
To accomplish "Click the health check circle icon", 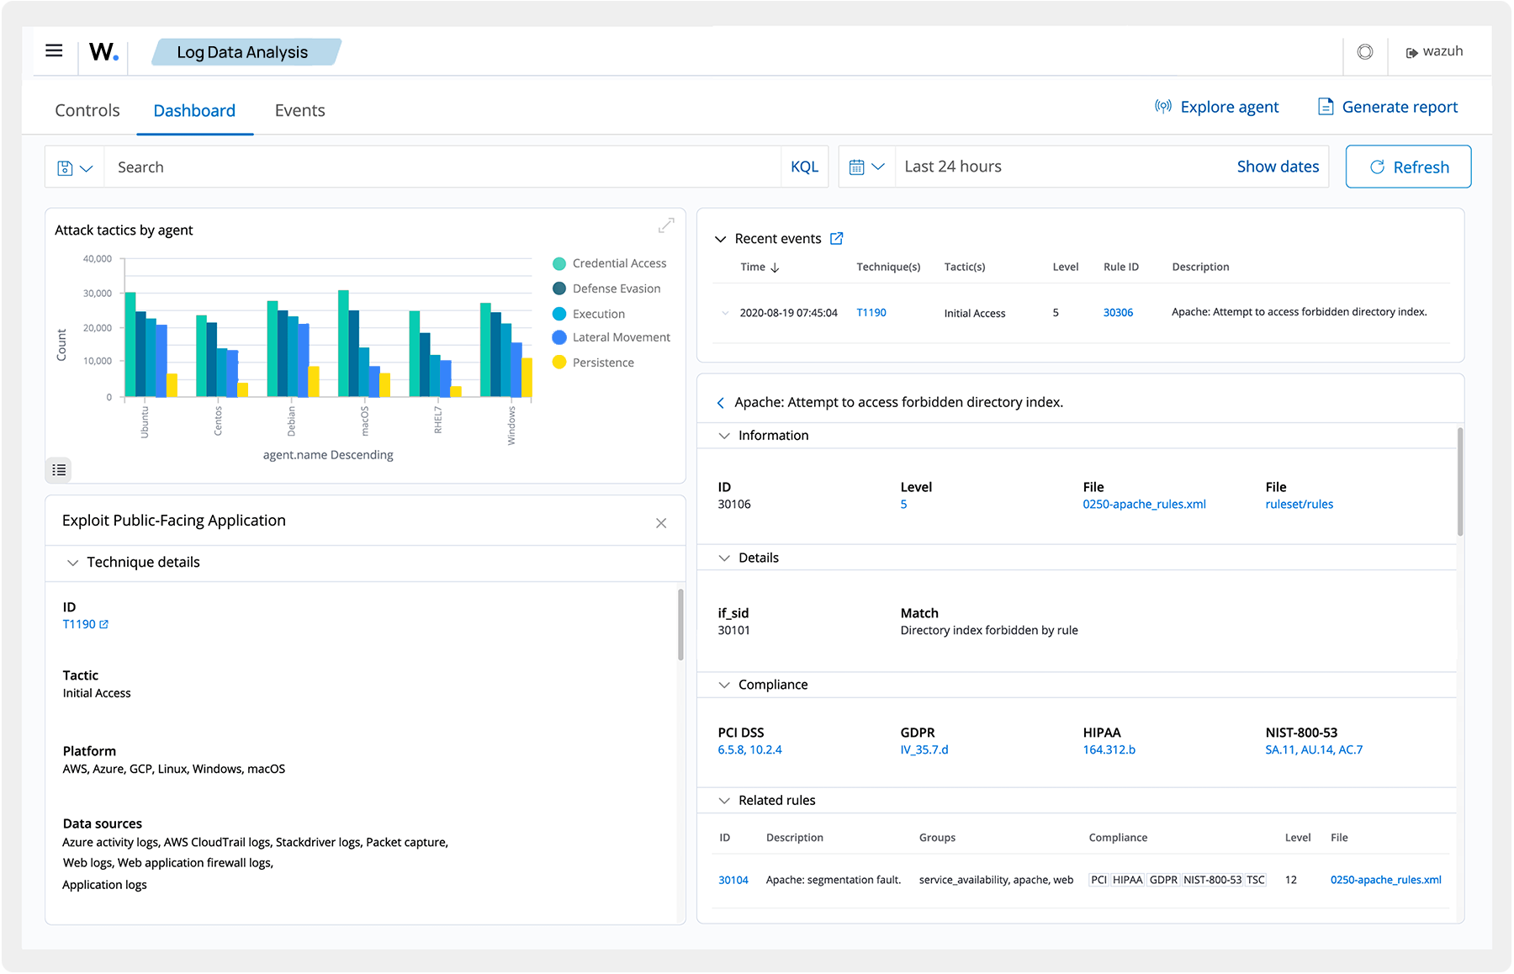I will (x=1364, y=51).
